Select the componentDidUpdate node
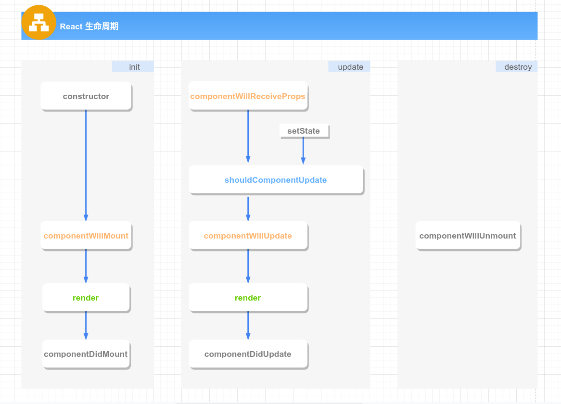 pos(248,354)
